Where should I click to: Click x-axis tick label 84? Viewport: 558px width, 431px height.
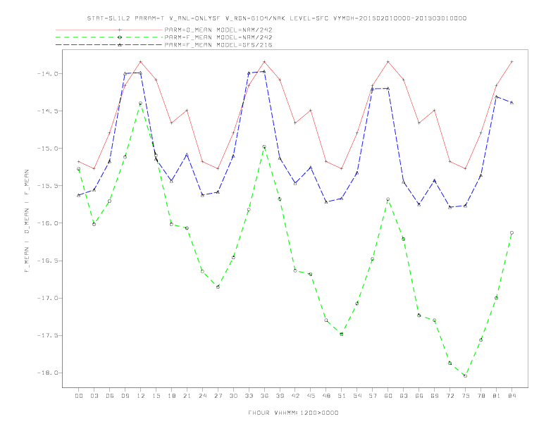tap(512, 396)
